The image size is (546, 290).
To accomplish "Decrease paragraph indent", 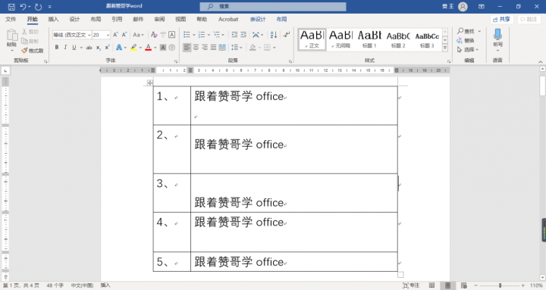I will tap(234, 35).
